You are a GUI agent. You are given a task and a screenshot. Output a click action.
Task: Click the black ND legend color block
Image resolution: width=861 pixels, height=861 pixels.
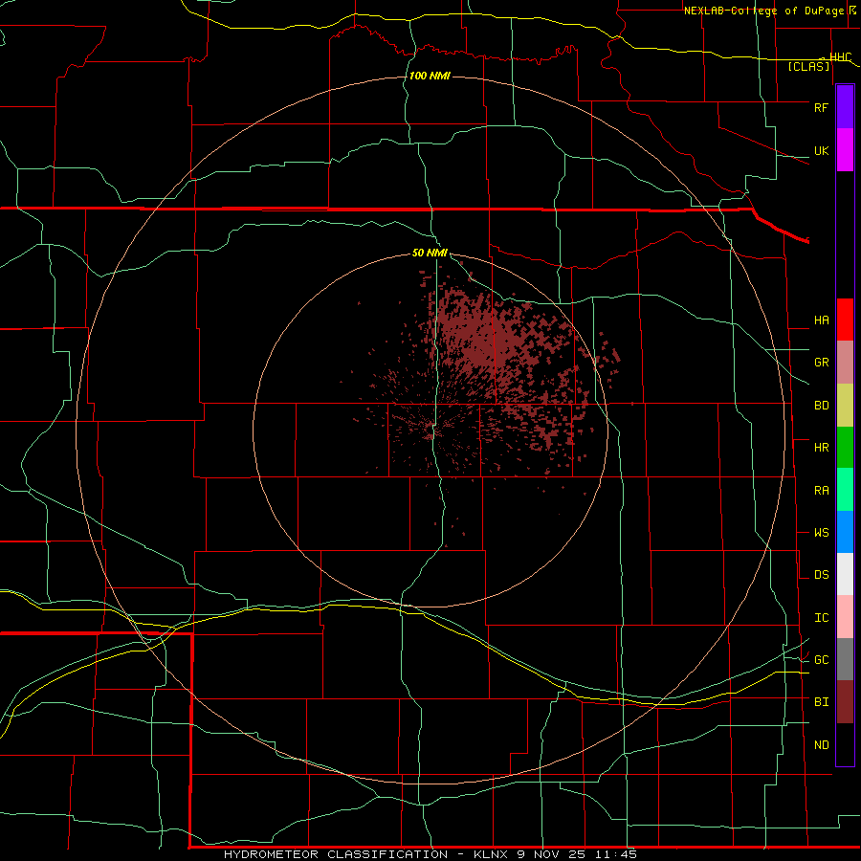tap(845, 744)
